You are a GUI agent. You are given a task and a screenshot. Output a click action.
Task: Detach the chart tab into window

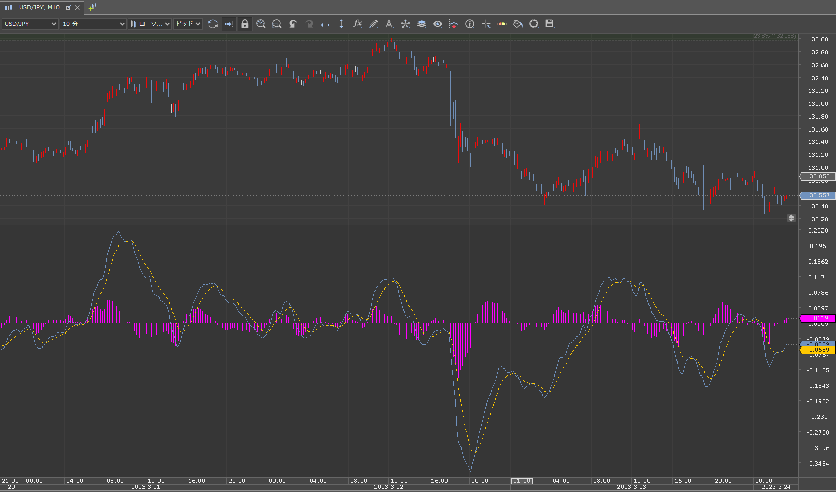pyautogui.click(x=68, y=7)
